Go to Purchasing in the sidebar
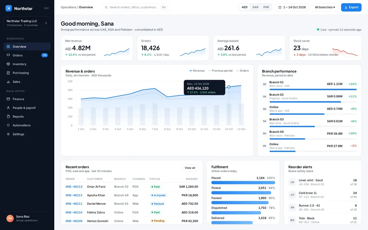Screen dimensions: 368x230 (27, 73)
